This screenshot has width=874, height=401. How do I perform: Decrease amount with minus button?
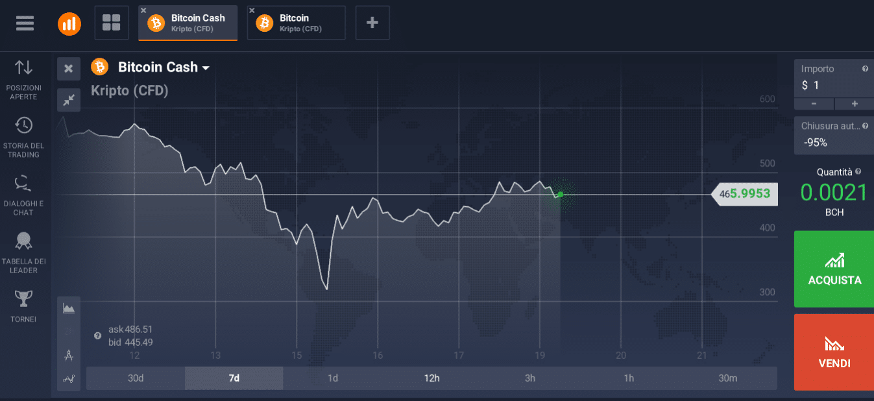[814, 104]
